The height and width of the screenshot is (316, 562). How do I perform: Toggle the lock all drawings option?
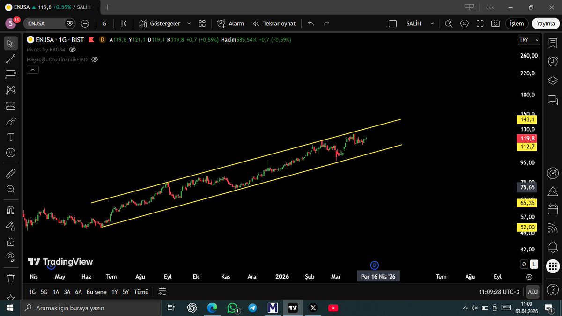pyautogui.click(x=10, y=242)
